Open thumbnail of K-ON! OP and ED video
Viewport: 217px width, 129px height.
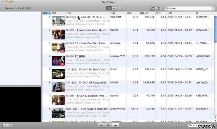(x=58, y=21)
